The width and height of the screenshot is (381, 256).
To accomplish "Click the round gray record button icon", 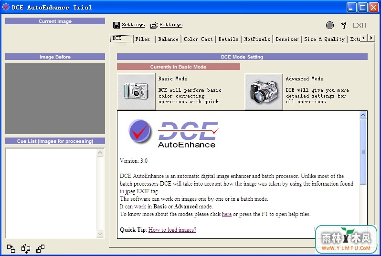I will [x=330, y=25].
